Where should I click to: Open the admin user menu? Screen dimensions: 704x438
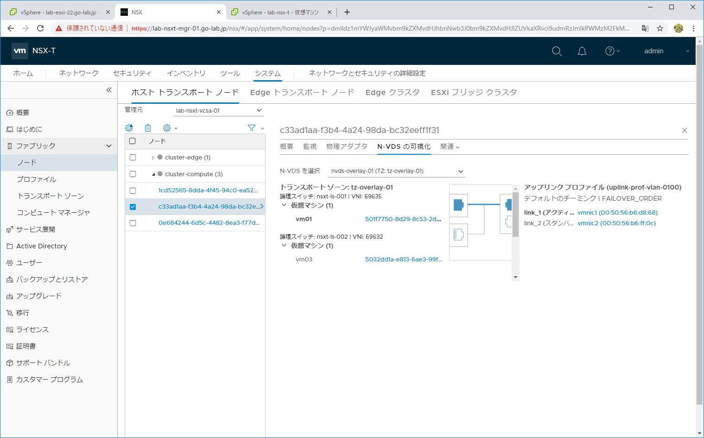click(666, 51)
